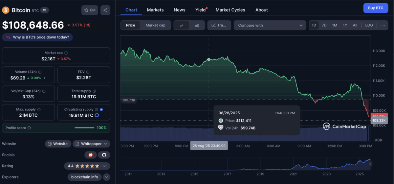Open the Profile score info icon
394x184 pixels.
[x=29, y=128]
